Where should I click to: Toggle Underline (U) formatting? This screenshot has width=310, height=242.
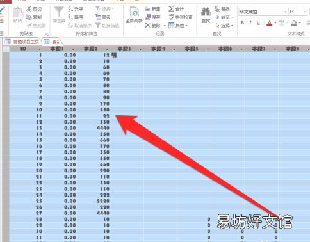pyautogui.click(x=258, y=22)
